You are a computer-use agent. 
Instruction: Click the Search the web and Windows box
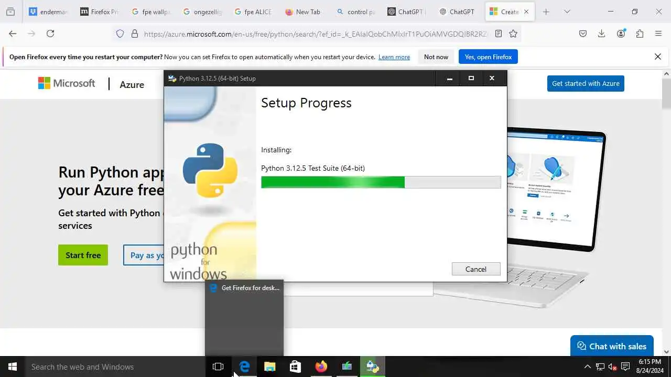click(115, 367)
